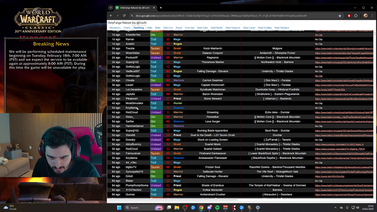Open the red extension icon in toolbar
Image resolution: width=377 pixels, height=212 pixels.
click(349, 16)
